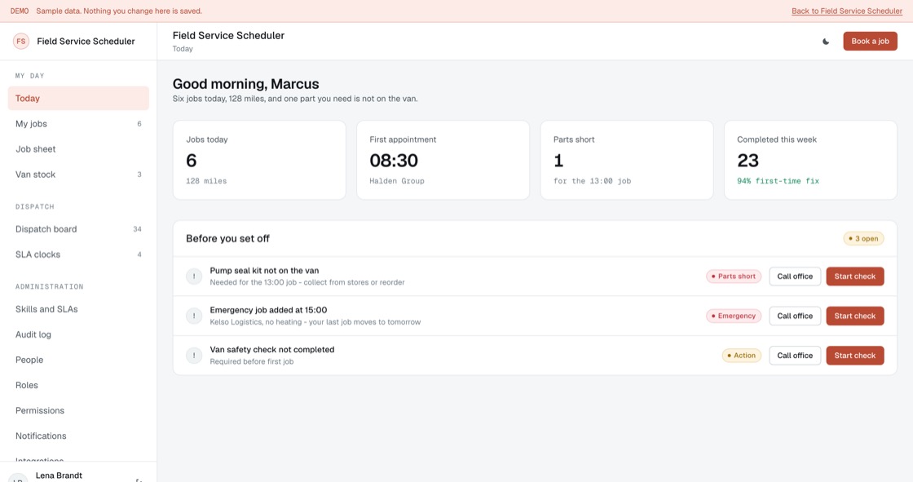Open the Dispatch board
This screenshot has width=913, height=482.
[x=78, y=229]
